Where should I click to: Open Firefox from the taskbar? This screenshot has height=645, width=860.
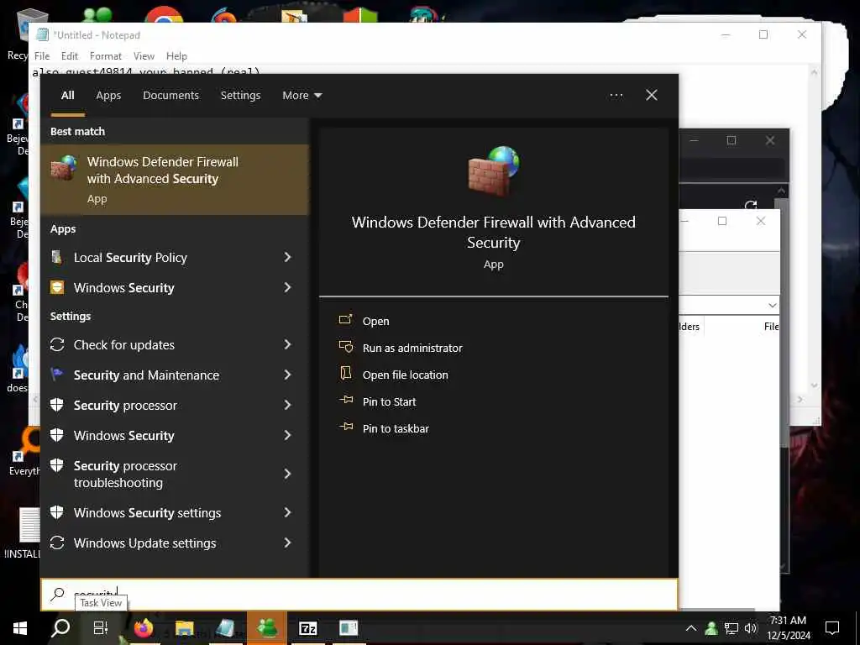143,628
